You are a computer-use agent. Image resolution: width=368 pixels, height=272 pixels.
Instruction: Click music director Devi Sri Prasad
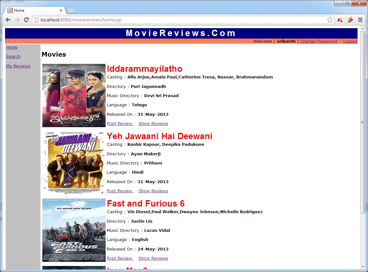pyautogui.click(x=161, y=96)
